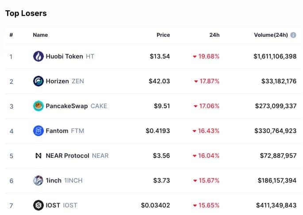Select the IOST row price $0.03402

click(x=155, y=205)
